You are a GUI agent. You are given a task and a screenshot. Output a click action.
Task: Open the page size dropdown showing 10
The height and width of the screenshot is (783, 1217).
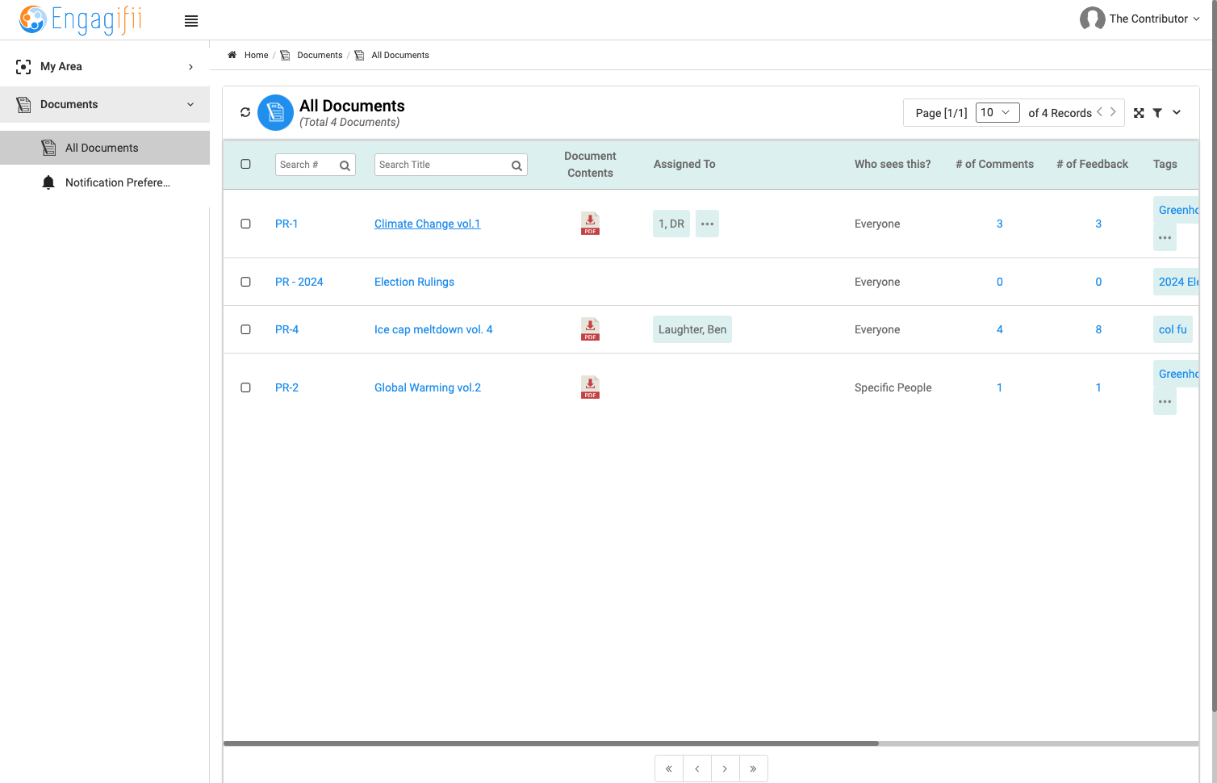[x=997, y=113]
